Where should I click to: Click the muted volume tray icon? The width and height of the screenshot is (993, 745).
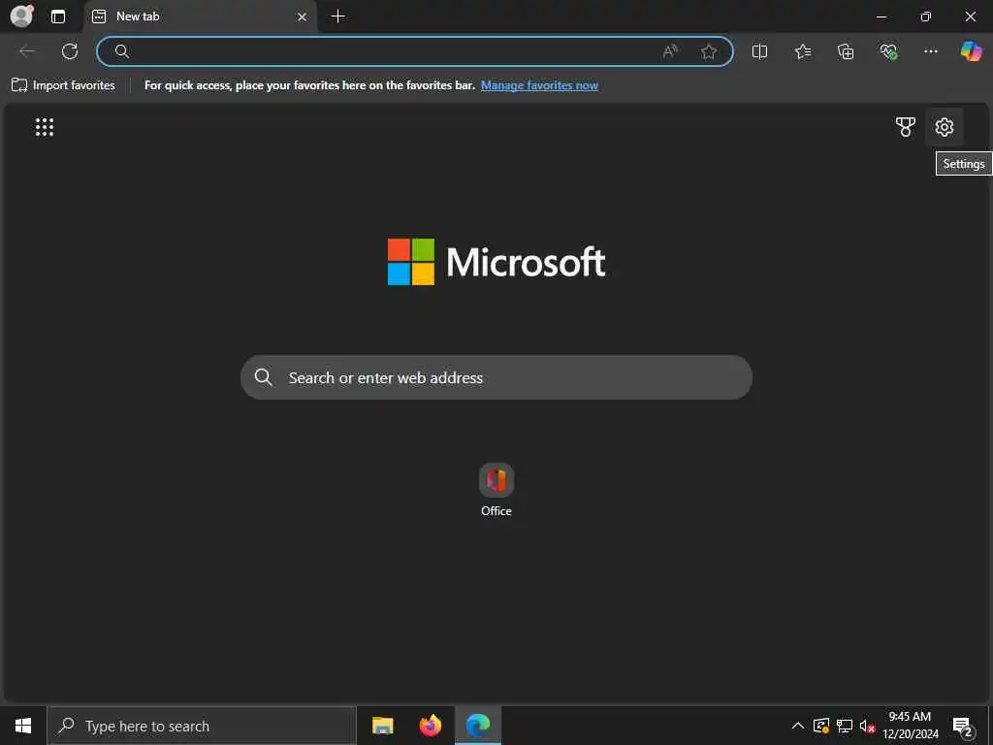pos(867,726)
